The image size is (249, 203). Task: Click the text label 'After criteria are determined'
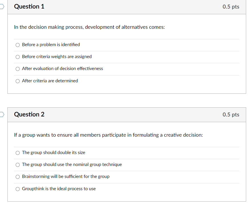point(50,81)
